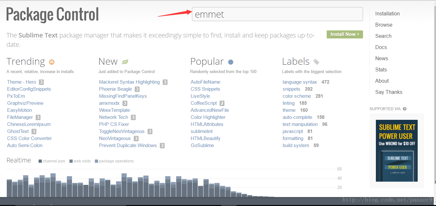Open the WeexTemplate package
This screenshot has width=436, height=206.
(x=114, y=110)
